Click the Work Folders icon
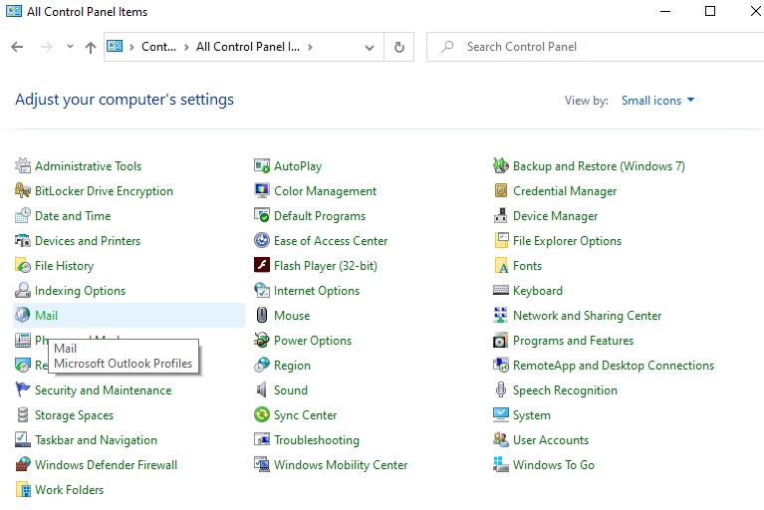The image size is (764, 510). [x=23, y=489]
